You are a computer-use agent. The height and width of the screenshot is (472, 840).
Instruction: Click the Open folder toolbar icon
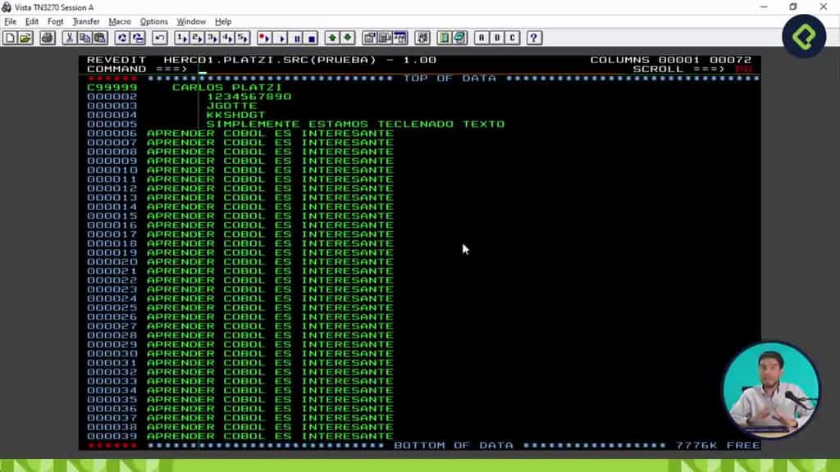click(x=25, y=38)
